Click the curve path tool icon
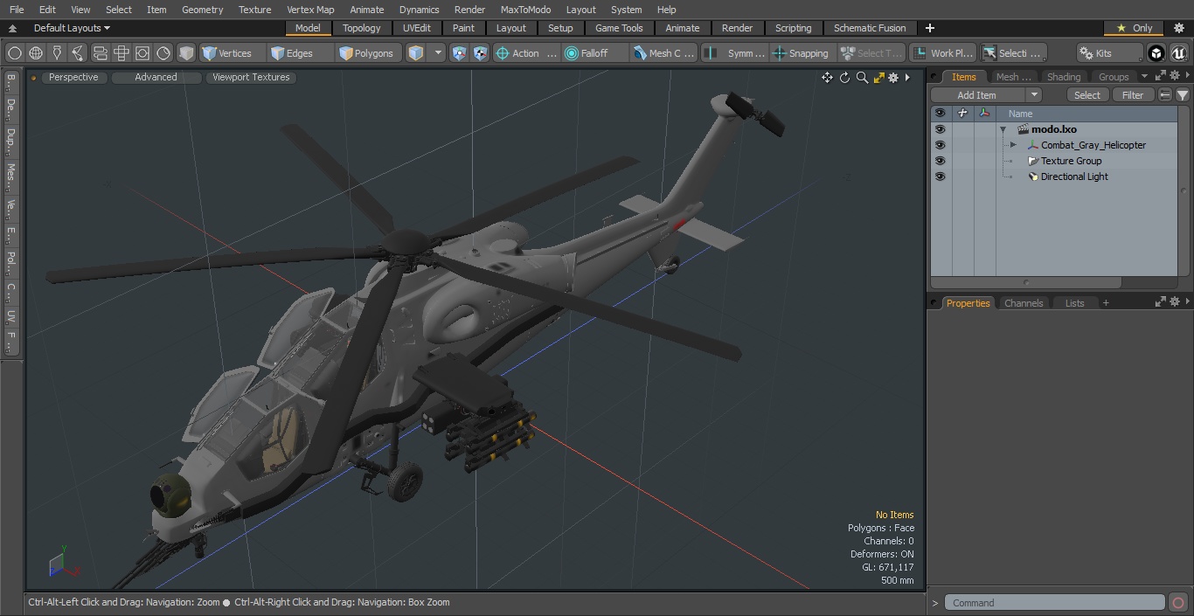 [78, 53]
